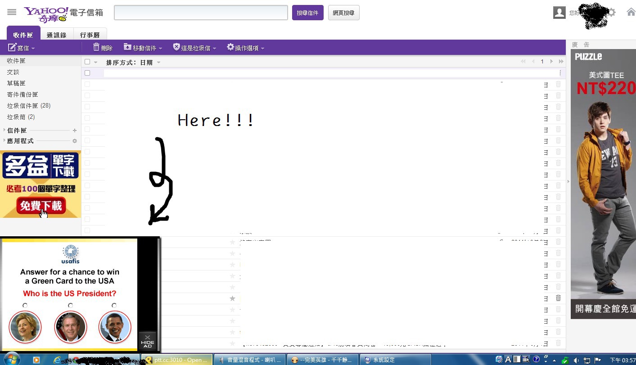Switch to the 通訊錄 tab

click(x=57, y=34)
